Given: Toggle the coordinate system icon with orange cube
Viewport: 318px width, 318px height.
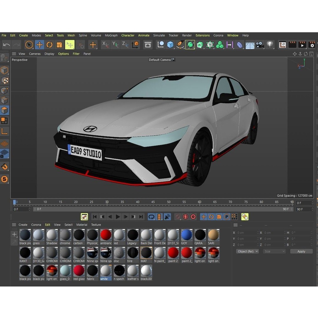Looking at the screenshot, I should point(135,45).
